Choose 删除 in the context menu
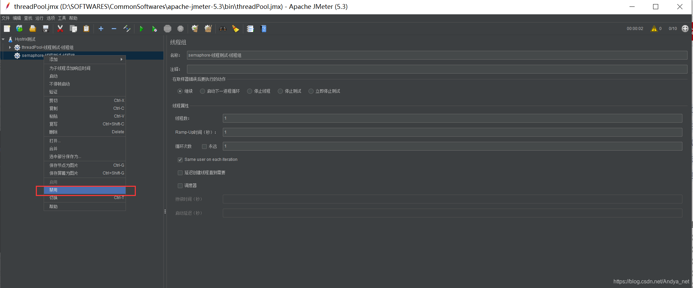 click(x=85, y=132)
